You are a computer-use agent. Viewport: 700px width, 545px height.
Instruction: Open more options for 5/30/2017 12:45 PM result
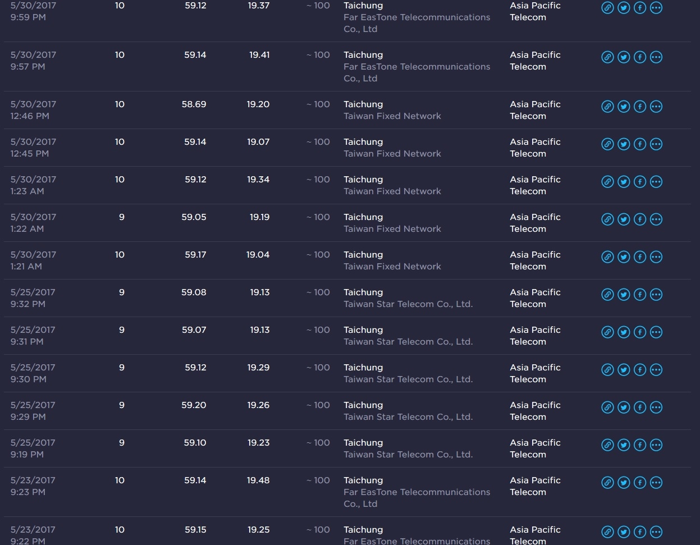pos(656,144)
